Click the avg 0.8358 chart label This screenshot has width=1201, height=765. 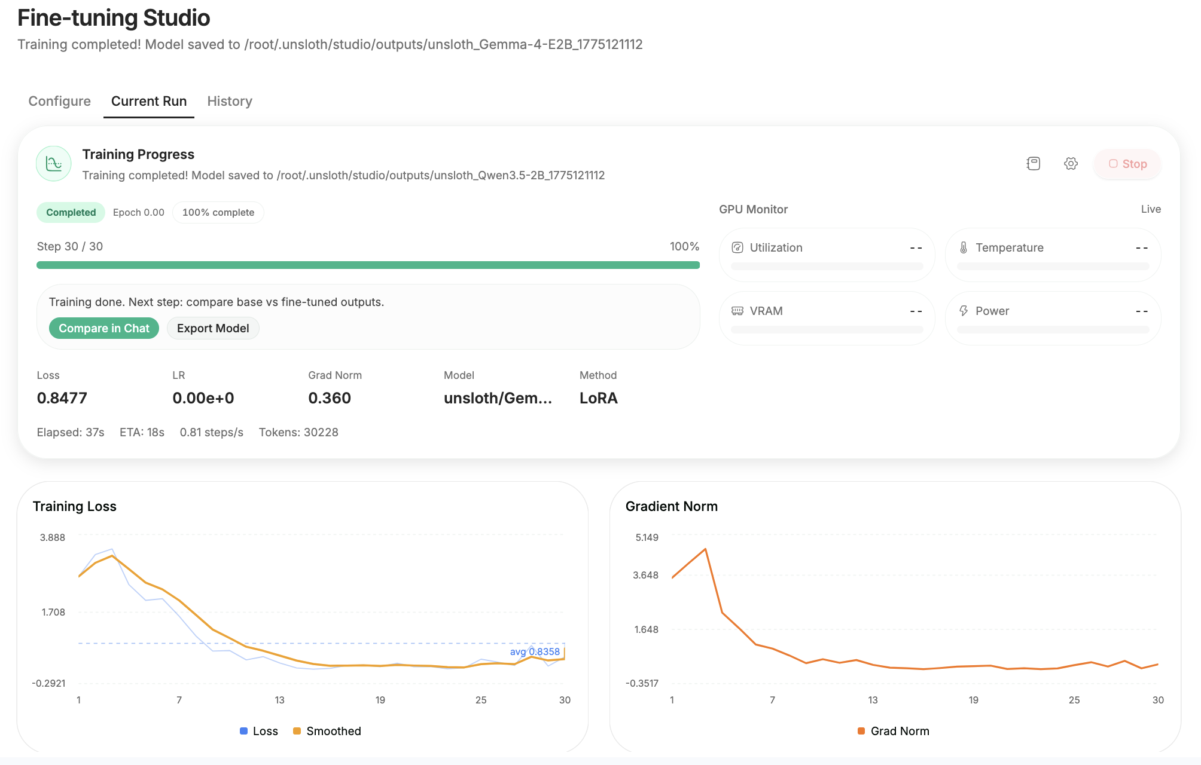click(535, 651)
